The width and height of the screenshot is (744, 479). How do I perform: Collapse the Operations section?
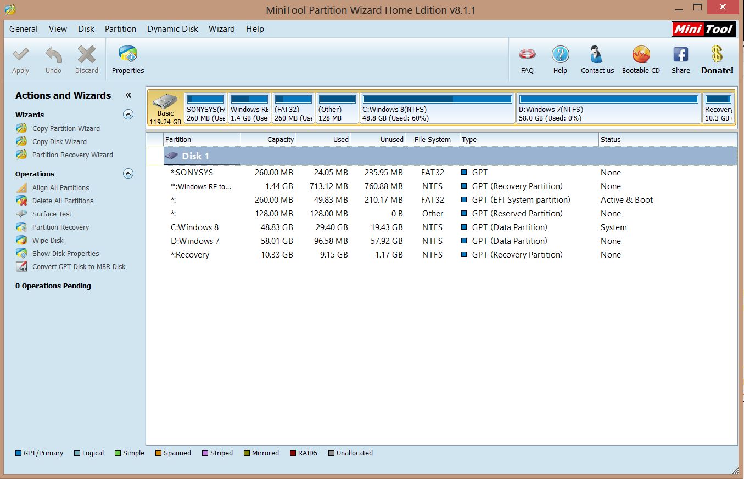coord(128,174)
